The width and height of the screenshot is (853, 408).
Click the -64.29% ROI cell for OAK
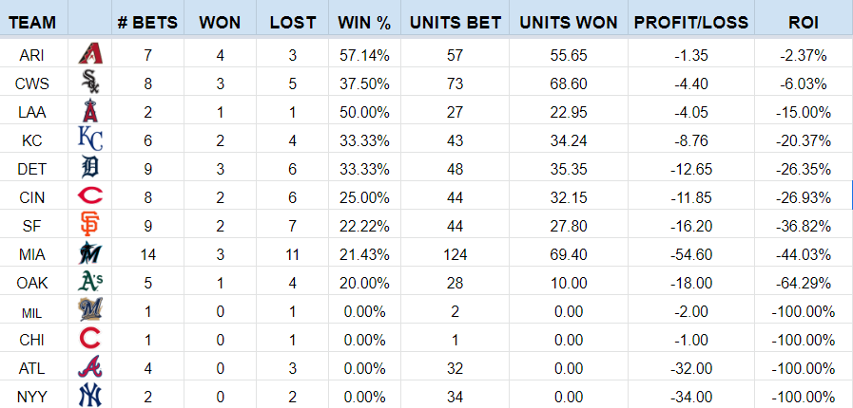[x=803, y=283]
